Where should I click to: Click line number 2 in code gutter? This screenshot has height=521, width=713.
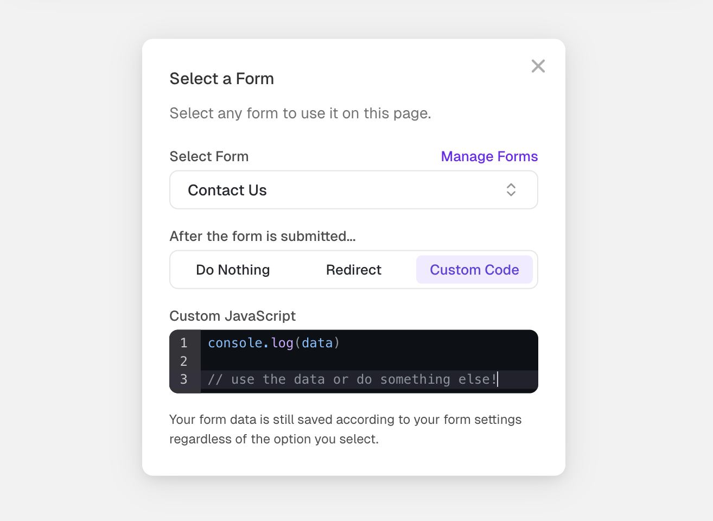[184, 361]
